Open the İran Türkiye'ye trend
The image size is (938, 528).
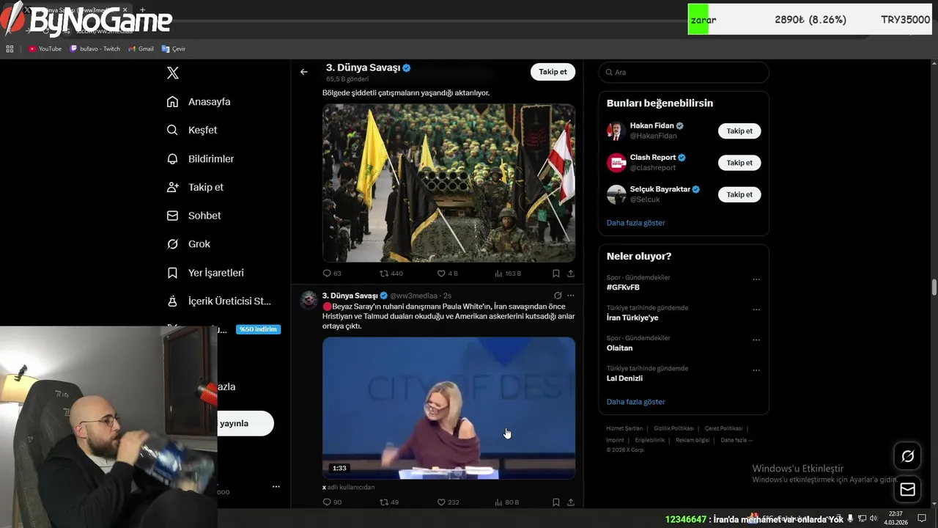pyautogui.click(x=632, y=318)
